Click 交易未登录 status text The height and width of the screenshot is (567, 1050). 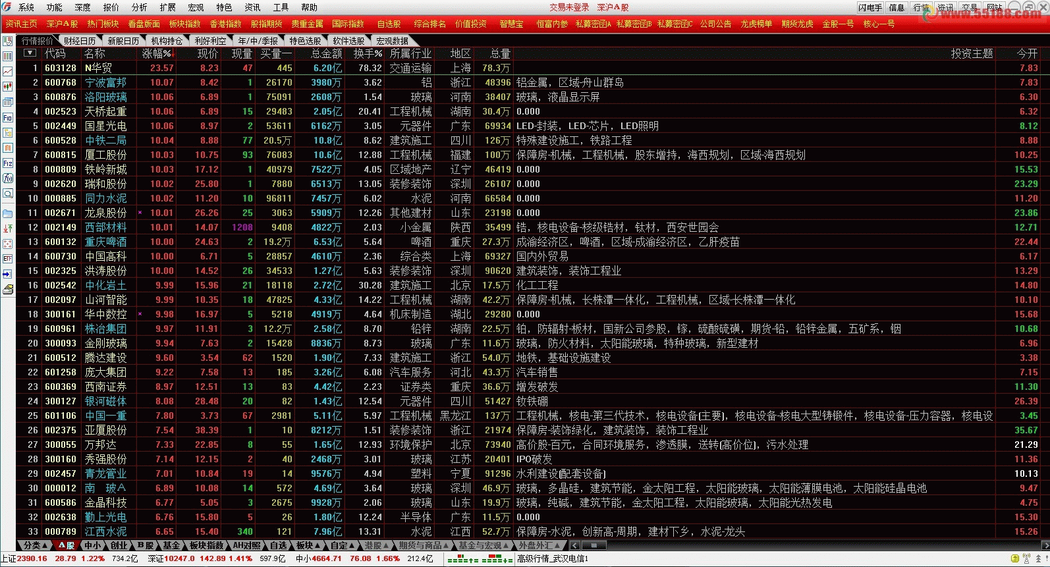pyautogui.click(x=569, y=7)
